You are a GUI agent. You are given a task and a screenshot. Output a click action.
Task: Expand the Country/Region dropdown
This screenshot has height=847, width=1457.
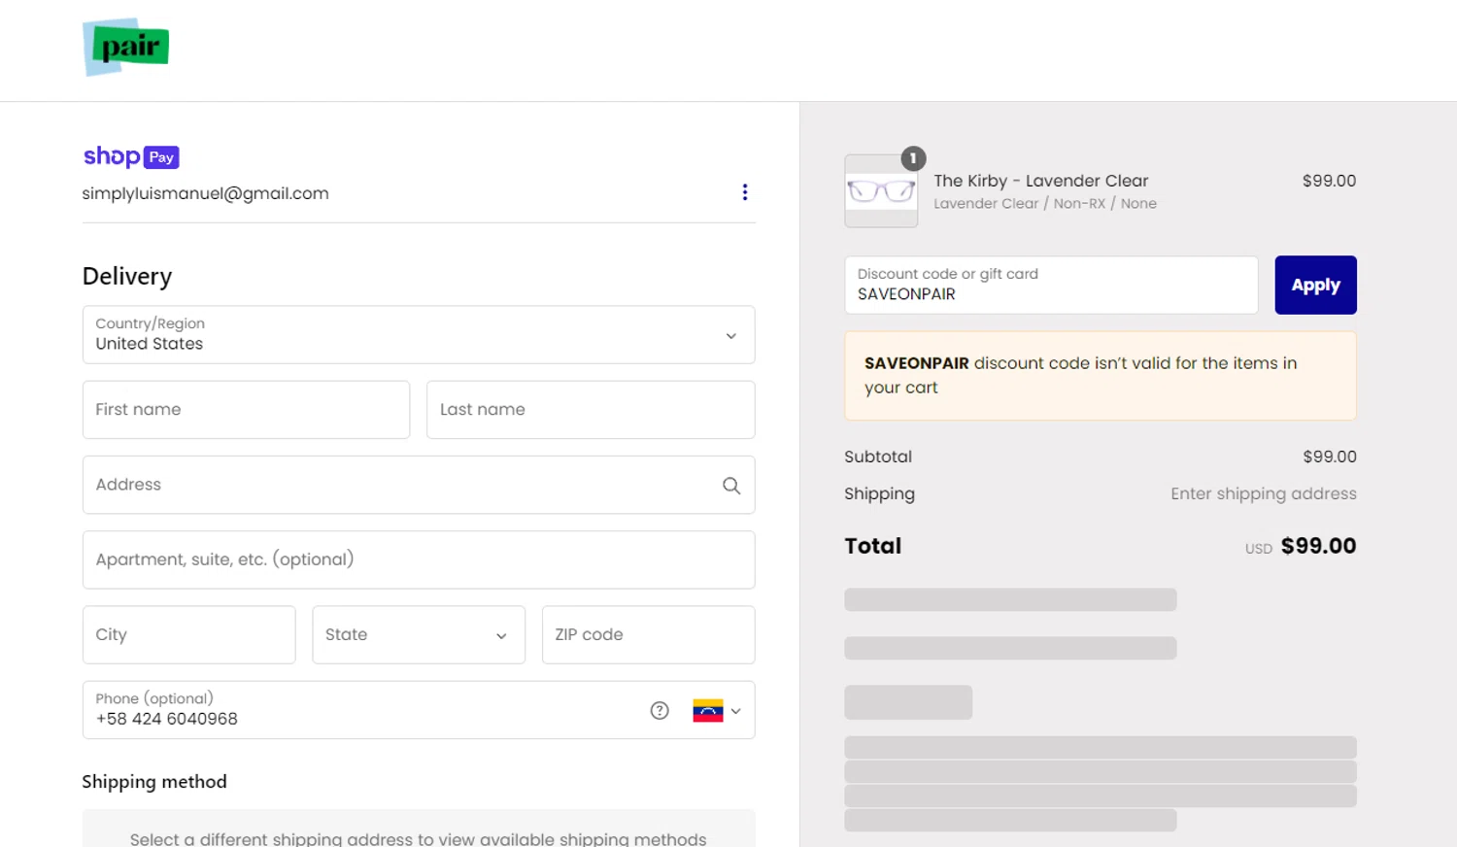pyautogui.click(x=419, y=335)
